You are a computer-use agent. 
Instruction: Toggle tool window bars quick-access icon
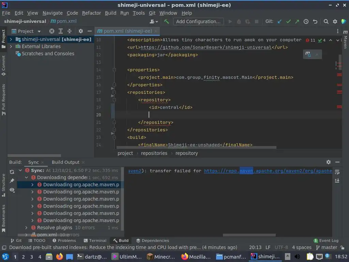pos(4,248)
